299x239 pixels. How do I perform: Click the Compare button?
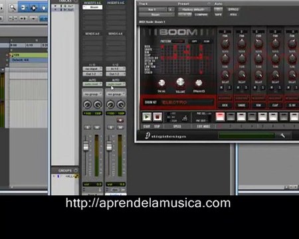pyautogui.click(x=201, y=15)
